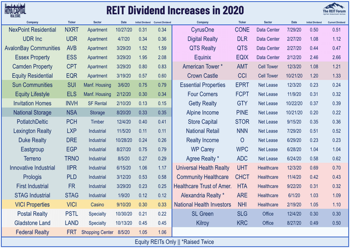Select the Postal Realty company name
The height and width of the screenshot is (248, 350).
pos(32,214)
